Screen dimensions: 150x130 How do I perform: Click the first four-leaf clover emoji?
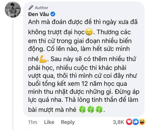coord(82,109)
